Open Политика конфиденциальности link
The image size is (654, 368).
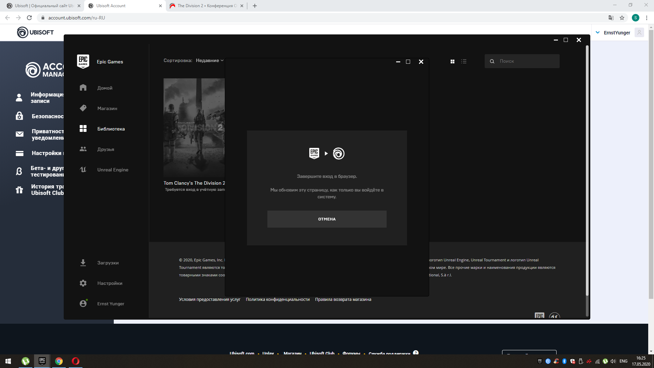point(278,300)
